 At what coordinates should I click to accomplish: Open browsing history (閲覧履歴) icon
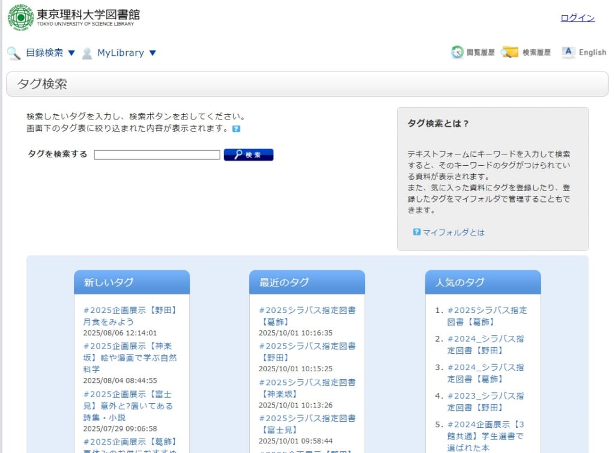(x=458, y=53)
